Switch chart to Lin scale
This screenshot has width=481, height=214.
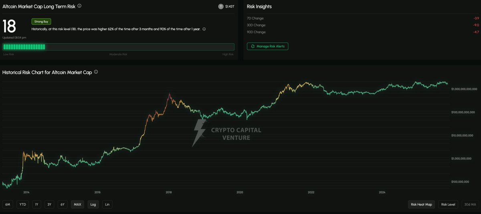click(107, 204)
